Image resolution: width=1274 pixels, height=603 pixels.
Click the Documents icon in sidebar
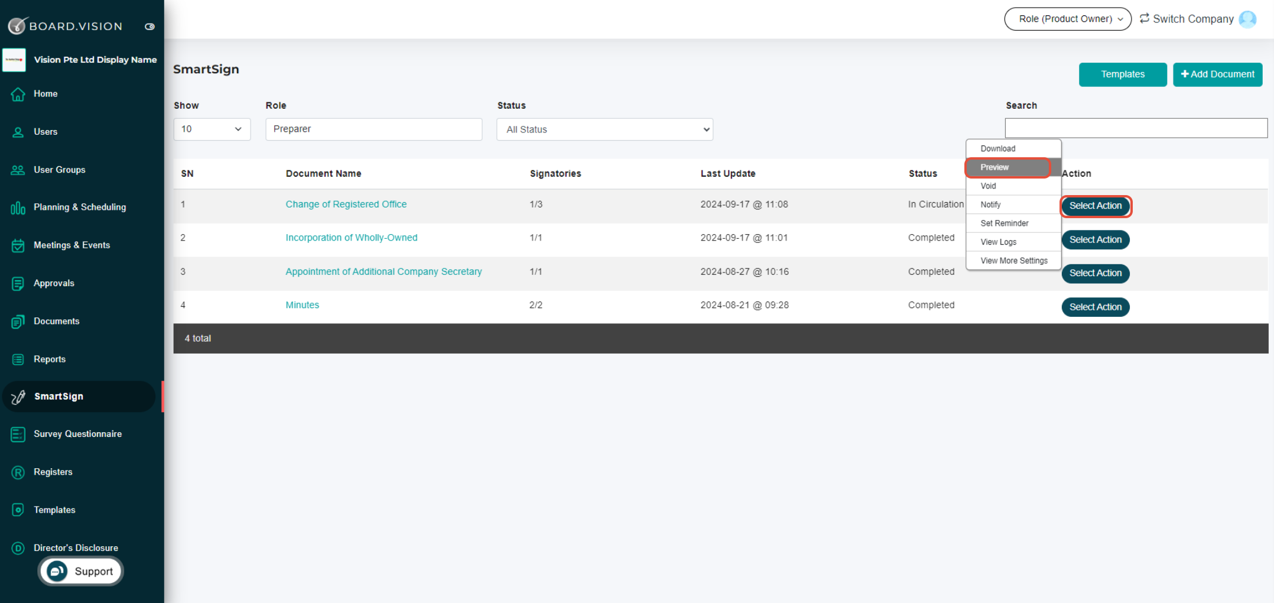pyautogui.click(x=18, y=322)
